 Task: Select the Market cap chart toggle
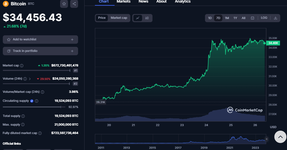pos(119,18)
